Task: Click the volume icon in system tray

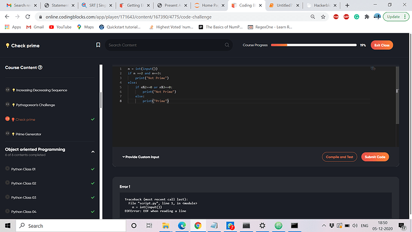Action: (355, 225)
